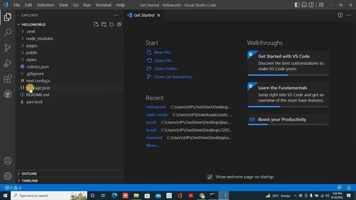Image resolution: width=356 pixels, height=200 pixels.
Task: Expand the node_modules folder
Action: [x=39, y=38]
